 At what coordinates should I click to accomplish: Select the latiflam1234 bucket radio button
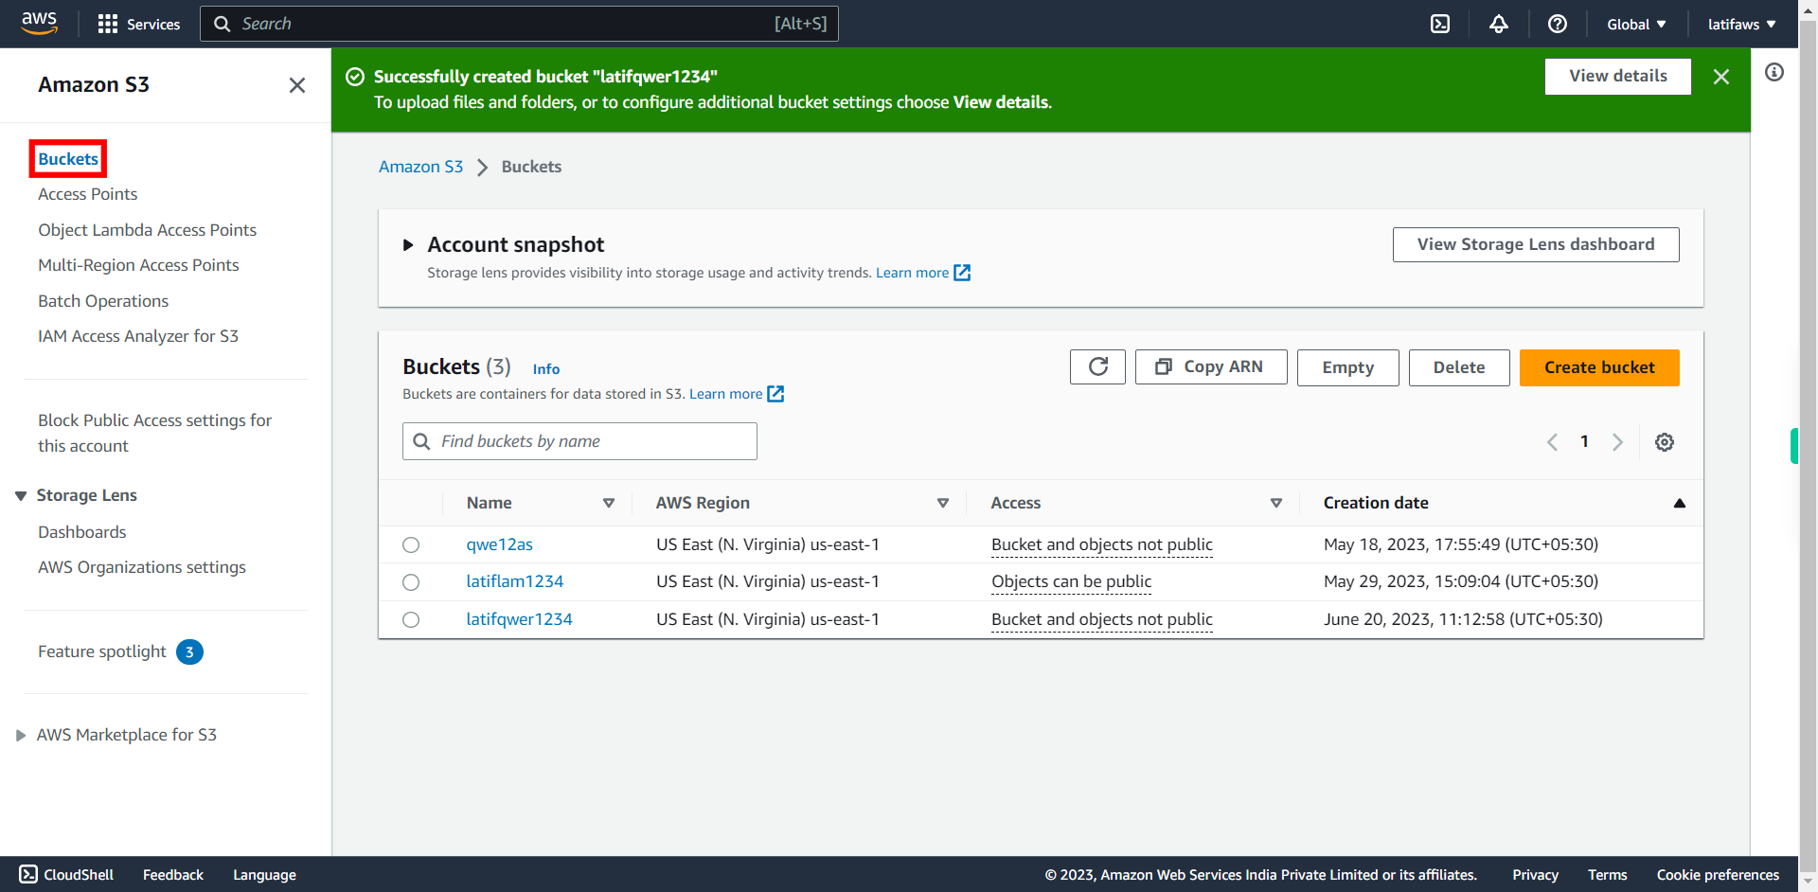click(411, 582)
